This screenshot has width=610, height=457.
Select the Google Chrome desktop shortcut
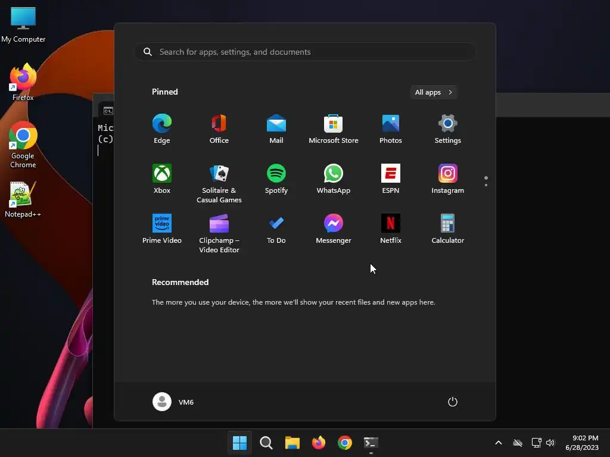click(23, 145)
